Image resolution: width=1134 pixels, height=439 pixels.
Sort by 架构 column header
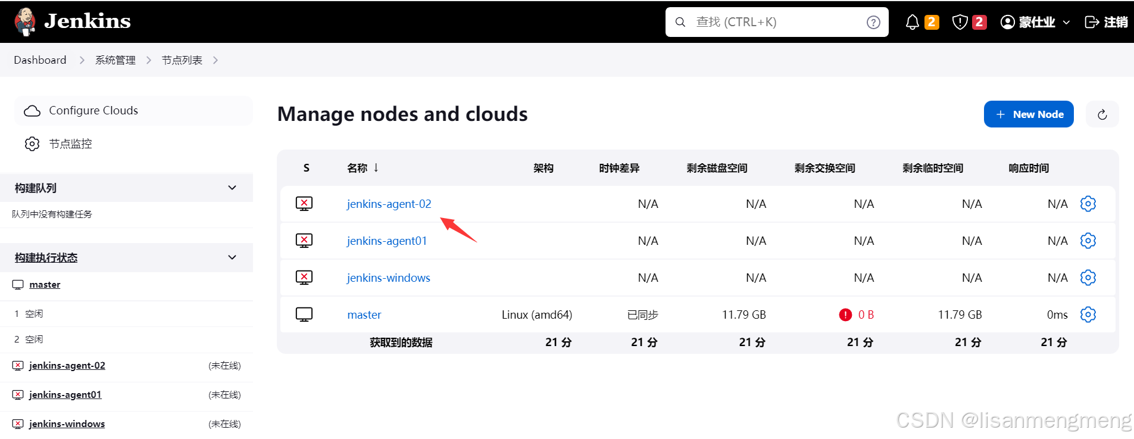(543, 168)
